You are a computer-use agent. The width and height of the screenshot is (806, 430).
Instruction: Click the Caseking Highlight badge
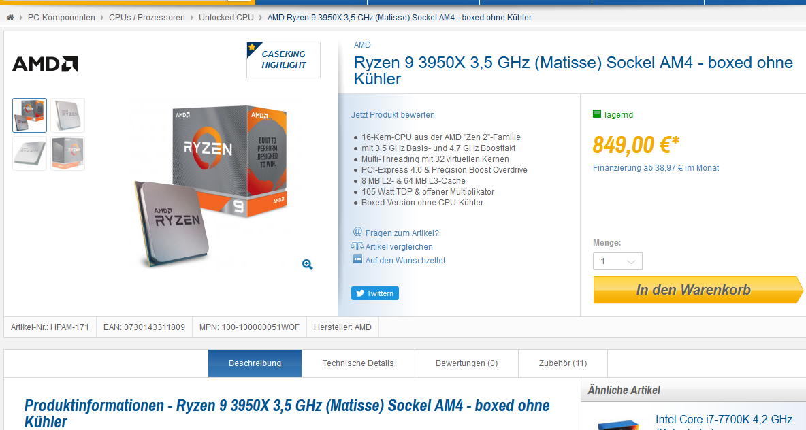point(283,60)
